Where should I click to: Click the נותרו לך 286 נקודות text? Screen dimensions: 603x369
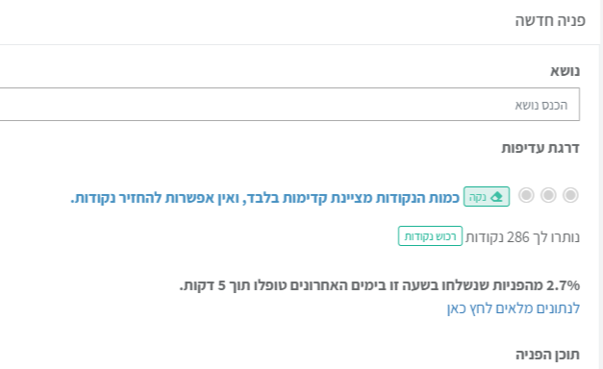point(522,237)
